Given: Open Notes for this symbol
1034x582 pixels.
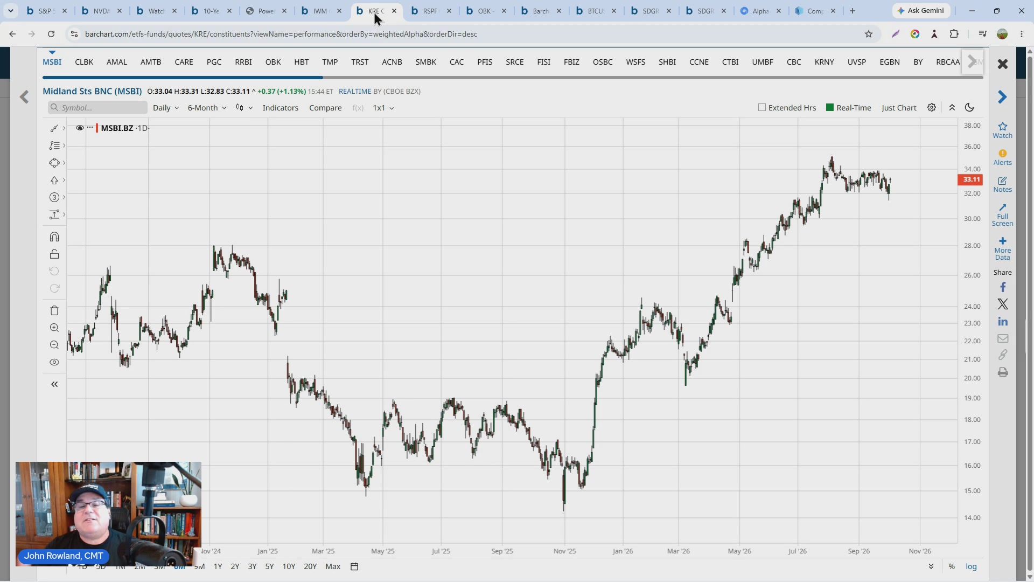Looking at the screenshot, I should (1002, 184).
